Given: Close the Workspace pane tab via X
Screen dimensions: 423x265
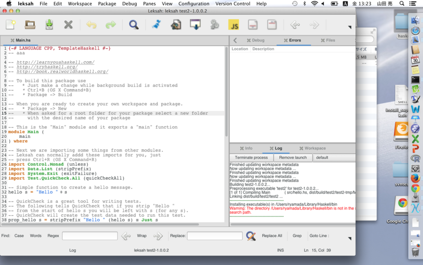Looking at the screenshot, I should [301, 148].
